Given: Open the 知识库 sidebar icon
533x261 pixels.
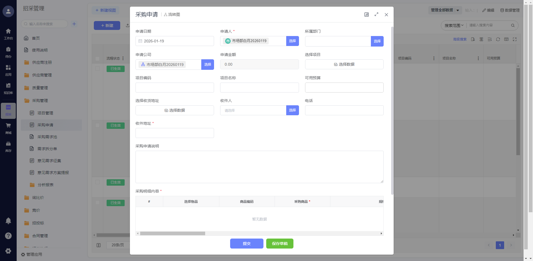Looking at the screenshot, I should (x=8, y=88).
